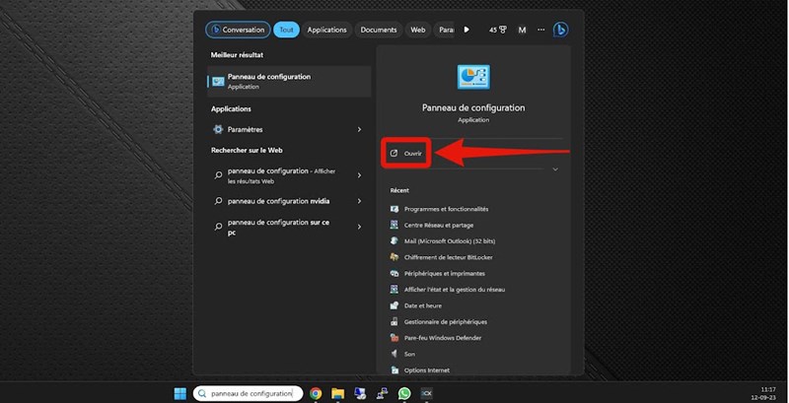Switch to the Applications filter tab

coord(326,30)
